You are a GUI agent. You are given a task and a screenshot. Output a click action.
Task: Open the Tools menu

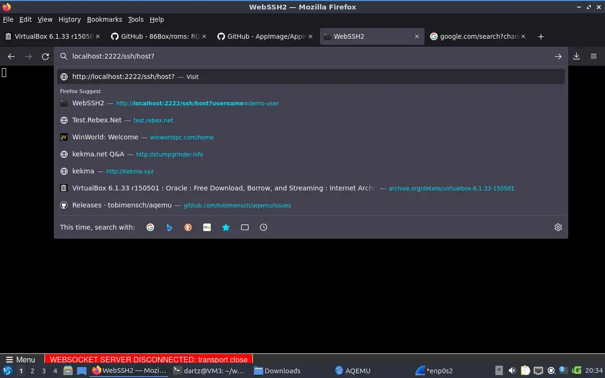point(136,19)
